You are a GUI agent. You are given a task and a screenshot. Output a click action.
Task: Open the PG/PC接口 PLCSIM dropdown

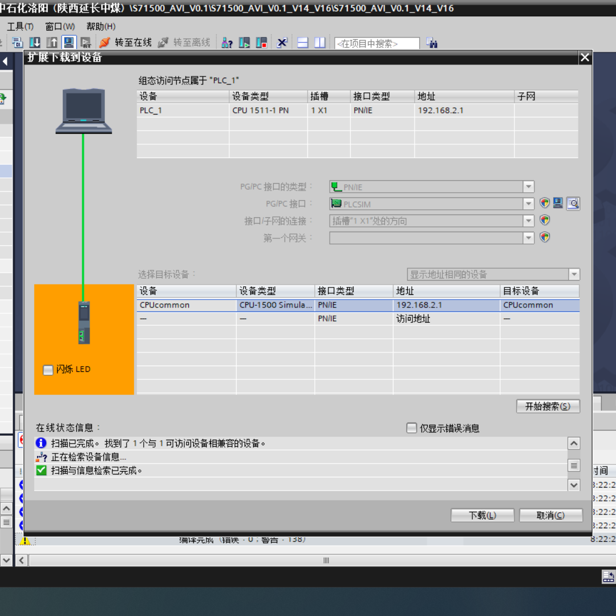click(x=529, y=204)
